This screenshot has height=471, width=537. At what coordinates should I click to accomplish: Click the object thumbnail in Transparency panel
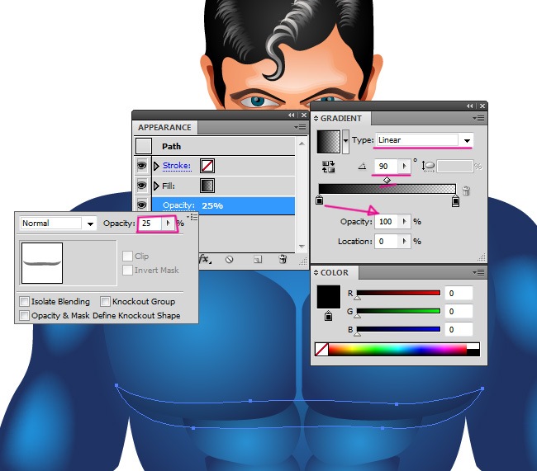coord(42,263)
